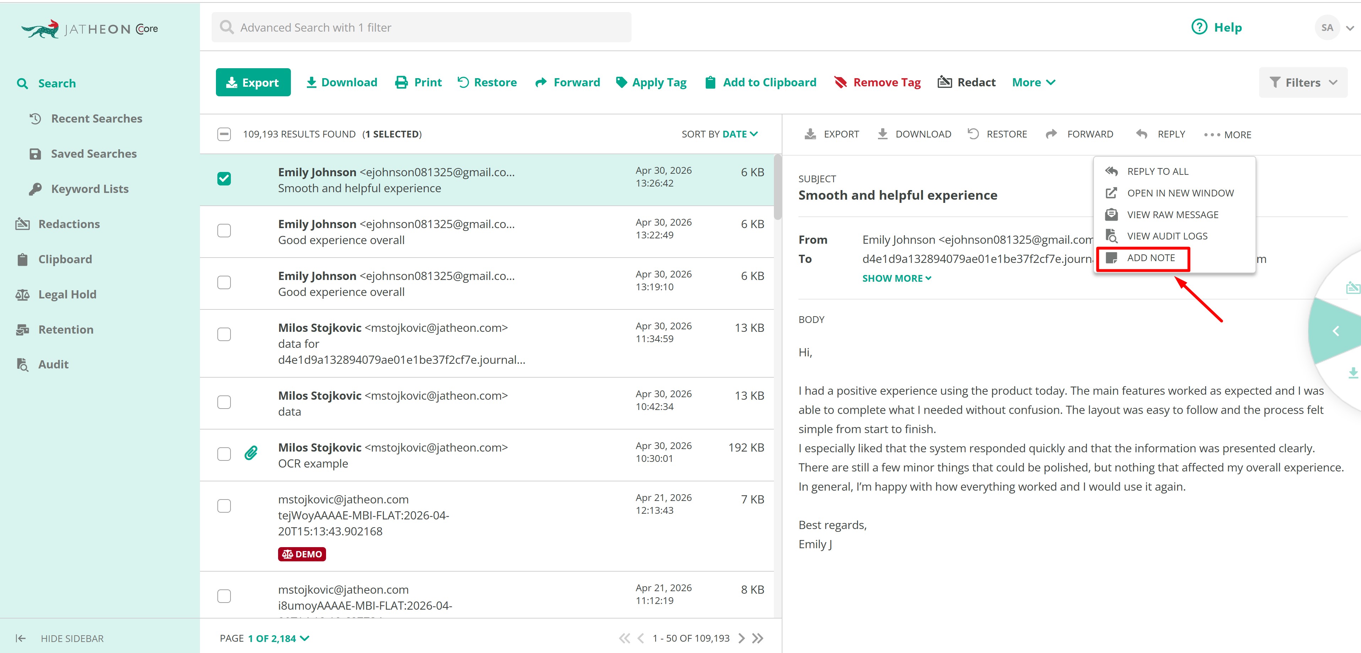Toggle the select-all results checkbox
The image size is (1361, 653).
224,134
